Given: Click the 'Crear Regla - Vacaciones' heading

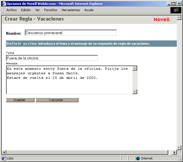Looking at the screenshot, I should [x=34, y=19].
